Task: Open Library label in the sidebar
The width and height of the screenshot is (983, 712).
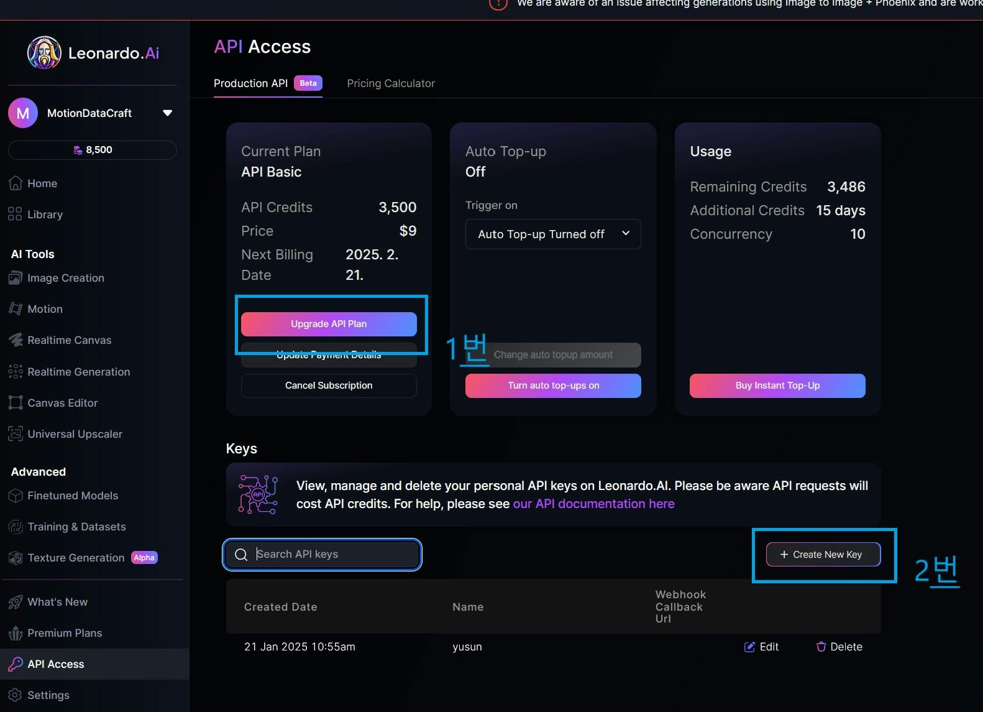Action: pyautogui.click(x=45, y=215)
